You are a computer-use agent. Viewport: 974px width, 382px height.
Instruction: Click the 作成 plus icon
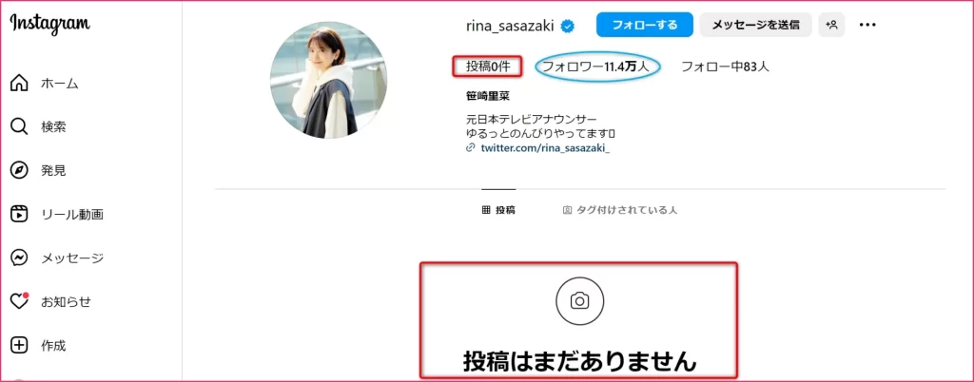pyautogui.click(x=20, y=345)
